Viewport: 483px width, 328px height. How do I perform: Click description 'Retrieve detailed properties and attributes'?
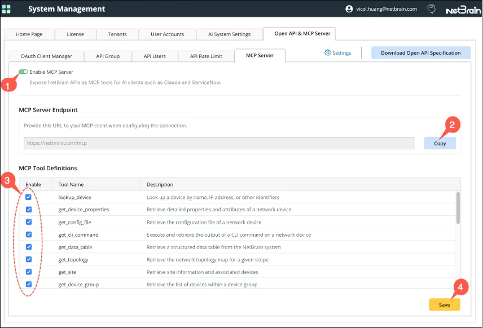click(219, 210)
